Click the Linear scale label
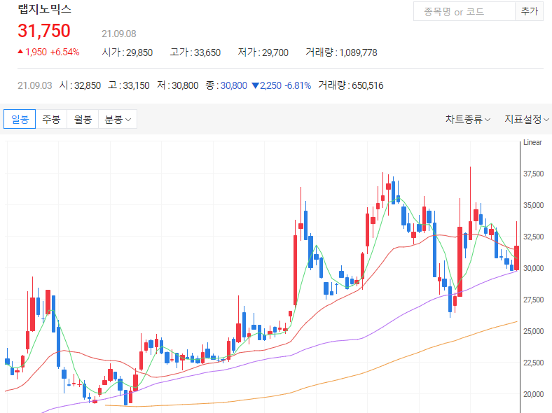Viewport: 552px width, 413px height. pyautogui.click(x=532, y=142)
